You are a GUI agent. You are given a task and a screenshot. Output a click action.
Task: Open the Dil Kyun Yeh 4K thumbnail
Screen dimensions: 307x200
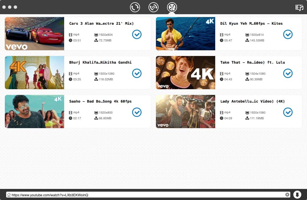185,34
